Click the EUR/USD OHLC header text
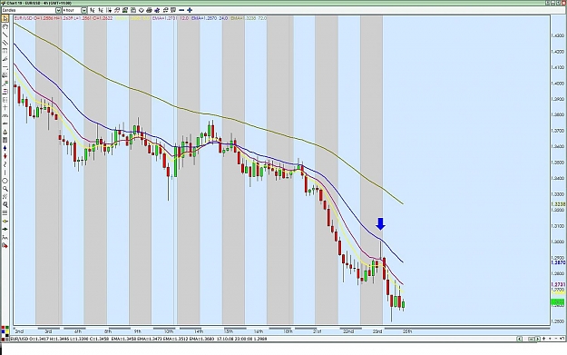567x355 pixels. click(x=64, y=18)
